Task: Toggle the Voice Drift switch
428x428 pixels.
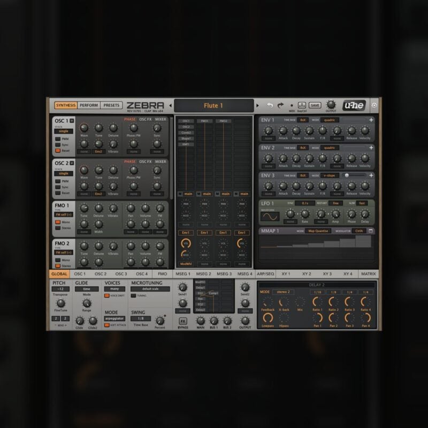Action: (x=106, y=296)
